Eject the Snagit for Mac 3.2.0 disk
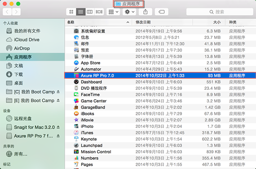The image size is (256, 169). coord(58,127)
